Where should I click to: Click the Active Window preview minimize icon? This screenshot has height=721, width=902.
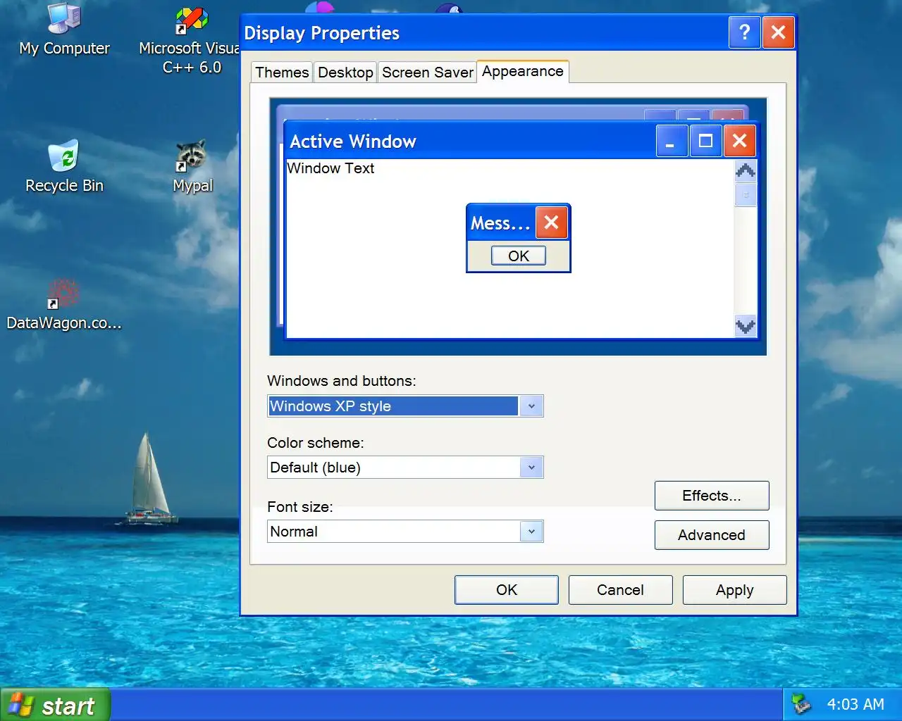672,141
